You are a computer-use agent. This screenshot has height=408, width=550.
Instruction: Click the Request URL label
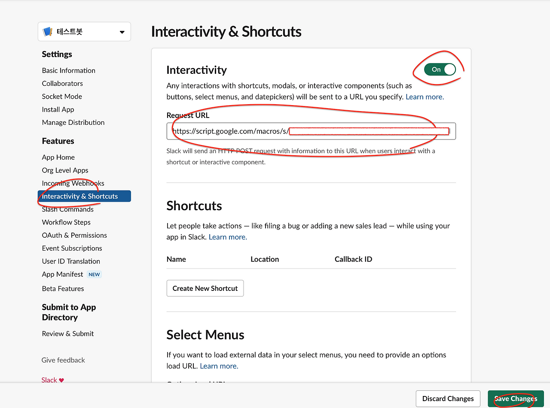pyautogui.click(x=188, y=115)
